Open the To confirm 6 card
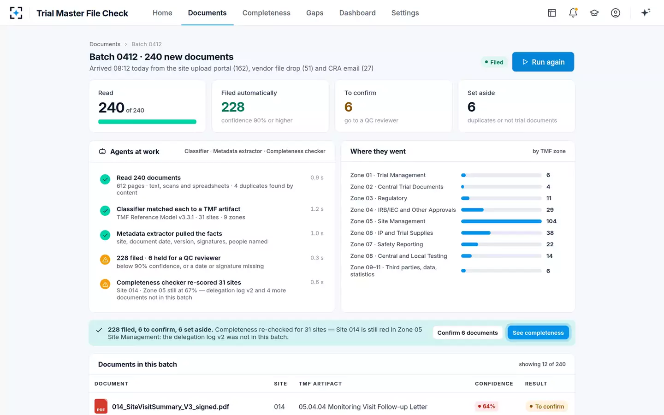This screenshot has width=664, height=415. coord(393,106)
